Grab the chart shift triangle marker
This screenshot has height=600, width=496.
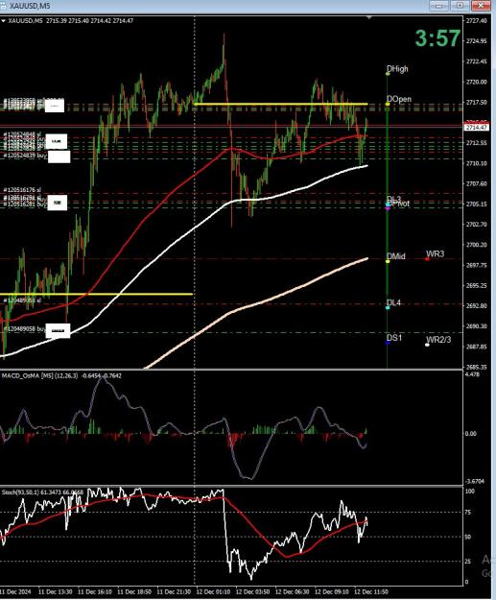[x=369, y=17]
